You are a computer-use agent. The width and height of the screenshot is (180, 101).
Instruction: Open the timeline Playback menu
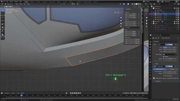coord(8,93)
